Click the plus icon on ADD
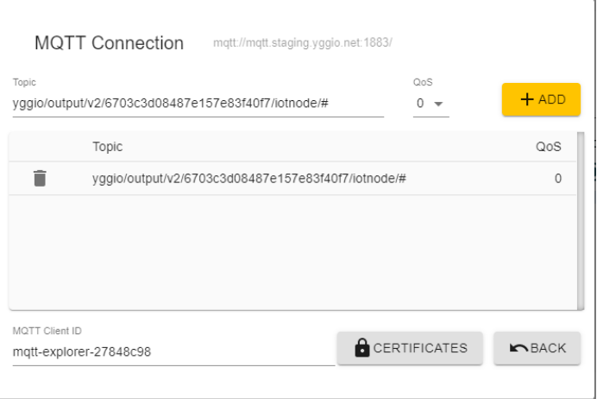The image size is (597, 399). pyautogui.click(x=526, y=99)
